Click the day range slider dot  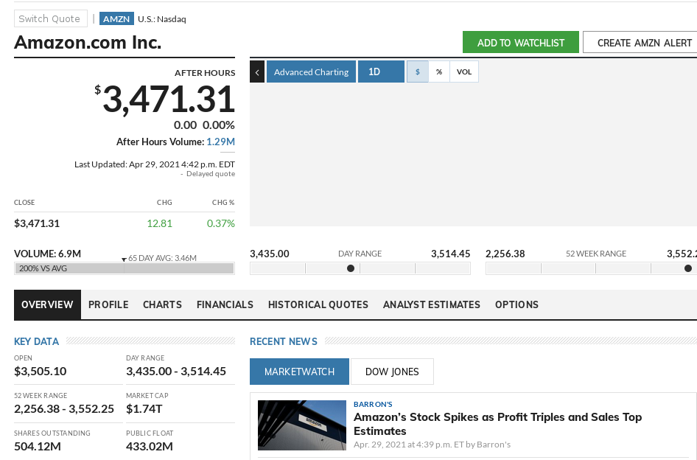click(351, 268)
